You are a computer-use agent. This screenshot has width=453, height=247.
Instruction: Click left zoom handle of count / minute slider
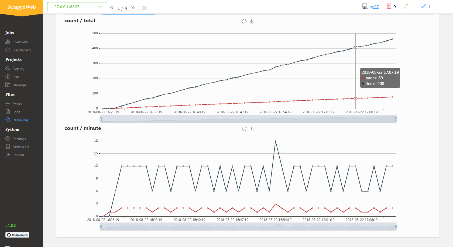(101, 227)
